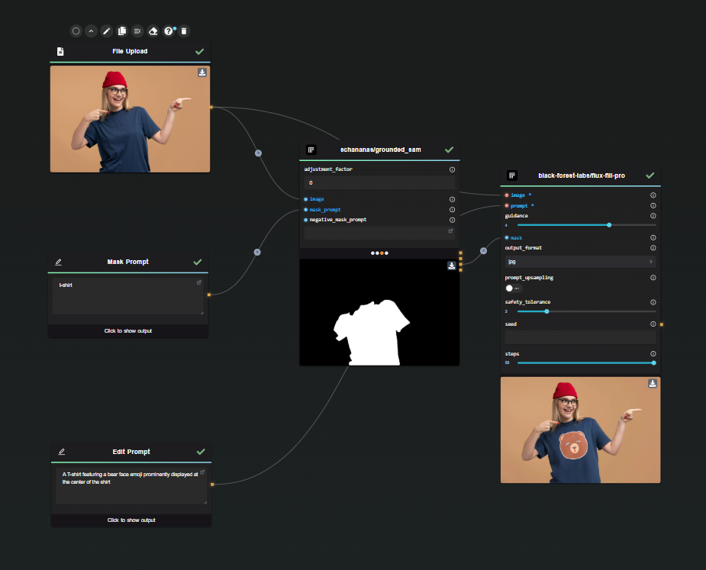706x570 pixels.
Task: Duplicate node with the copy icon
Action: coord(122,31)
